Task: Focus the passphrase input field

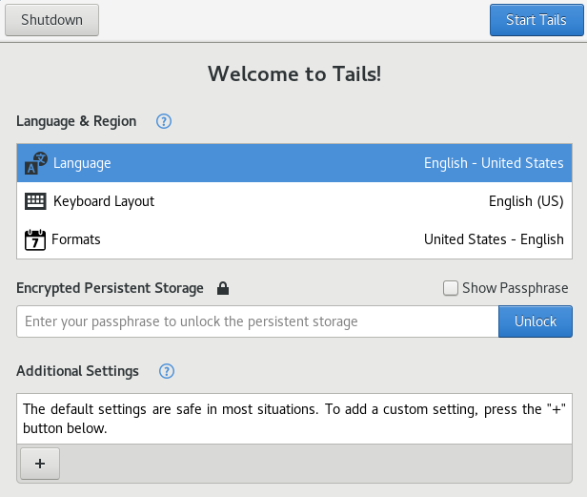Action: [x=257, y=321]
